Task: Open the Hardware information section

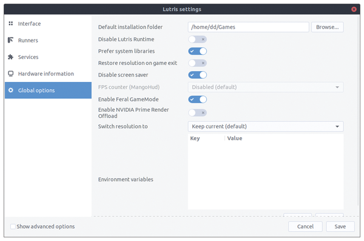Action: [49, 73]
